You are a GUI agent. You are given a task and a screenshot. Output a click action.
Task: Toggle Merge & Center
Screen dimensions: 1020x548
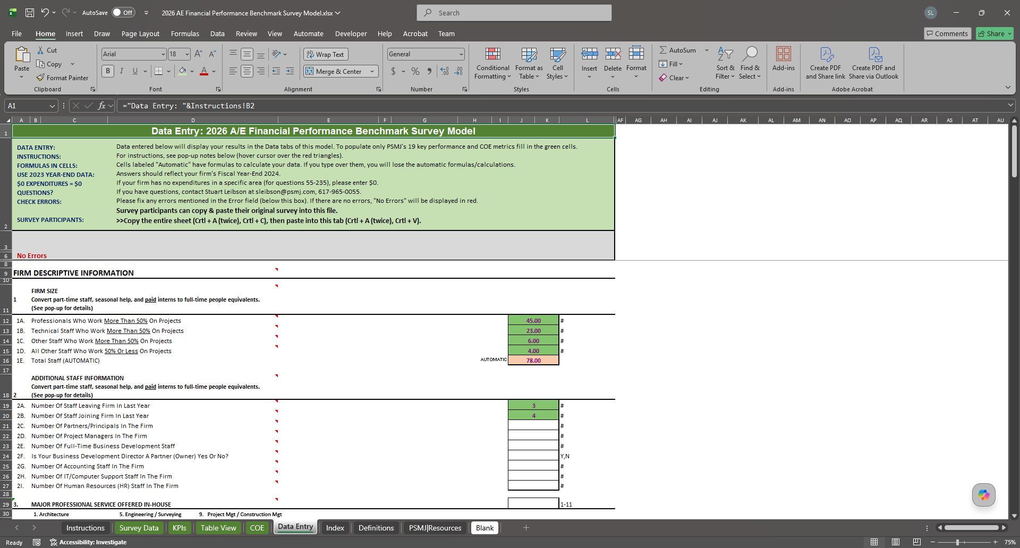pyautogui.click(x=334, y=71)
